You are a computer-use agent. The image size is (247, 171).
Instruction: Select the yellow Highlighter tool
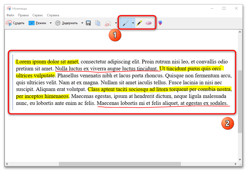pos(139,23)
